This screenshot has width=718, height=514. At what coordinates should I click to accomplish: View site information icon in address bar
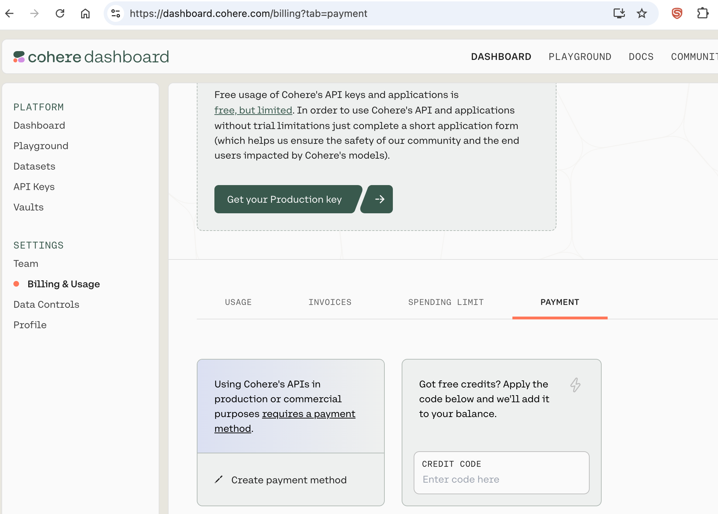tap(116, 13)
